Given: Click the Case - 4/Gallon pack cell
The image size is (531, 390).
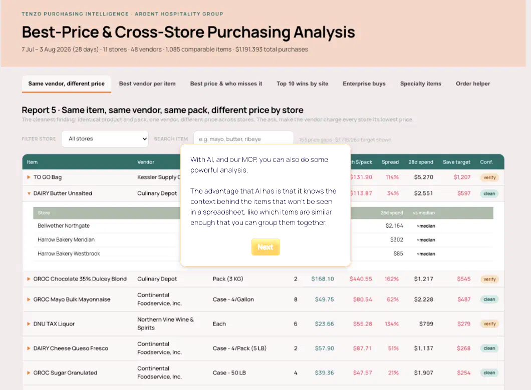Looking at the screenshot, I should 233,299.
